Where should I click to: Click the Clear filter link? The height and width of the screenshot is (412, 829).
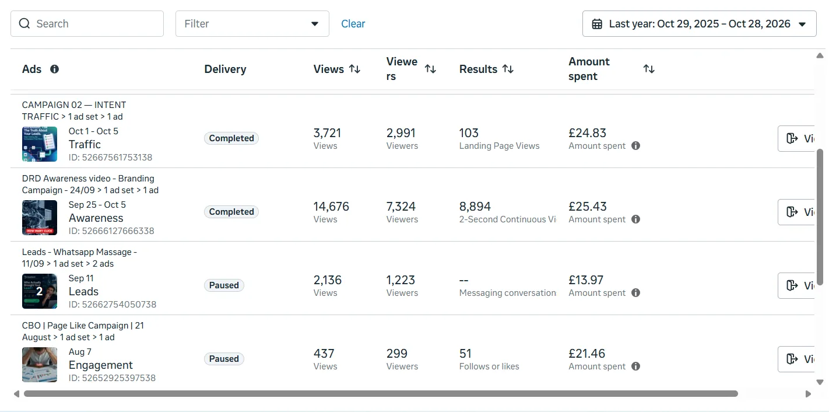[353, 24]
